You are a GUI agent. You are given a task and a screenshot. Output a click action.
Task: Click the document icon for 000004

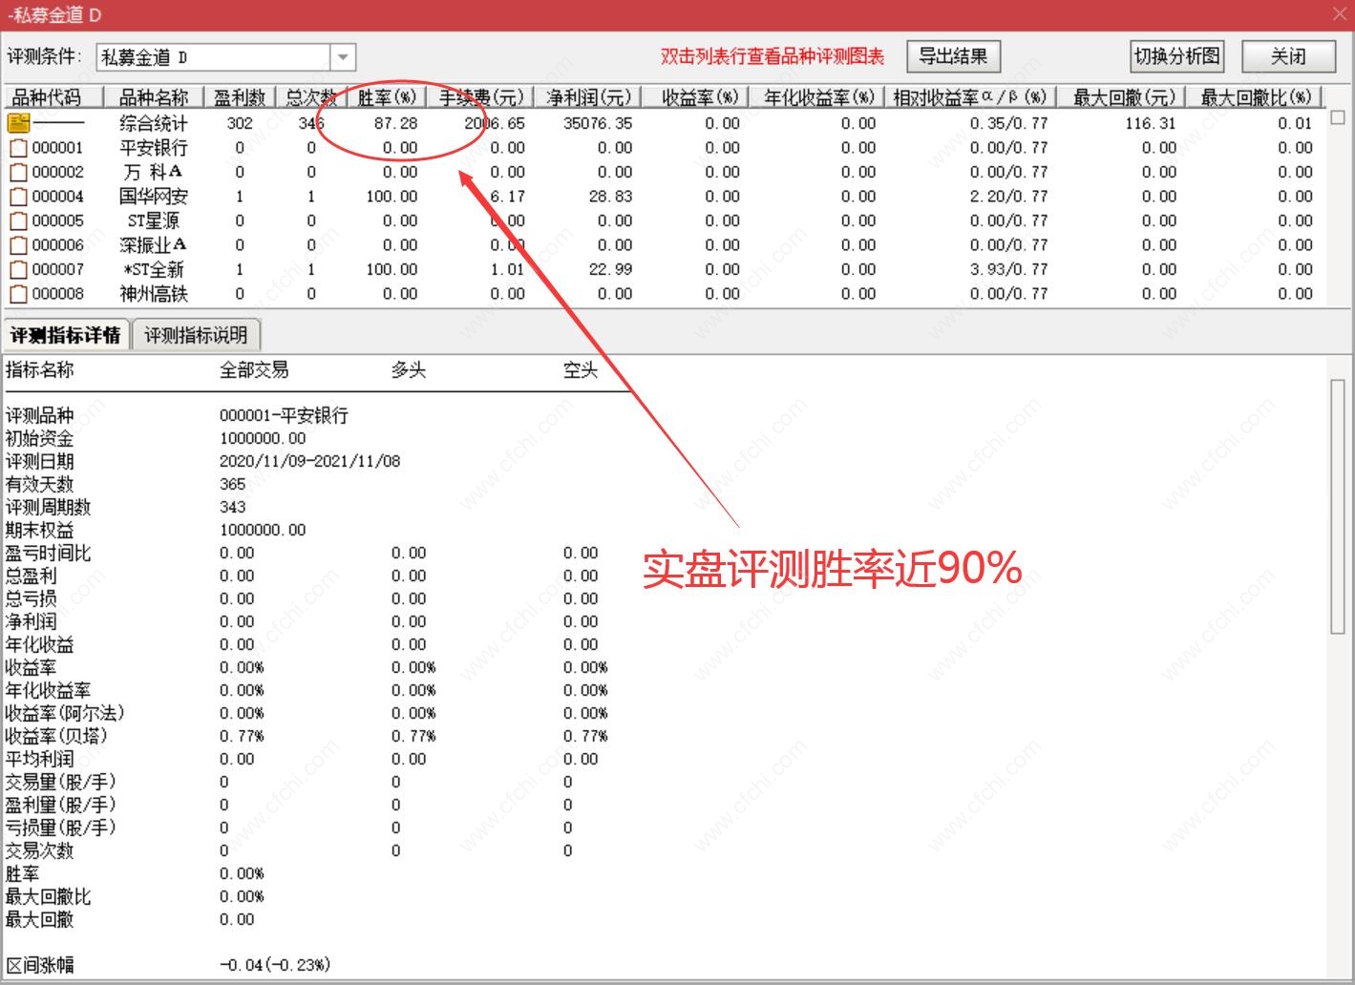click(x=18, y=197)
